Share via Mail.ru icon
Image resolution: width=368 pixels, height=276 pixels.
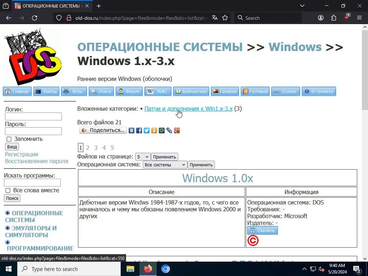(x=162, y=130)
